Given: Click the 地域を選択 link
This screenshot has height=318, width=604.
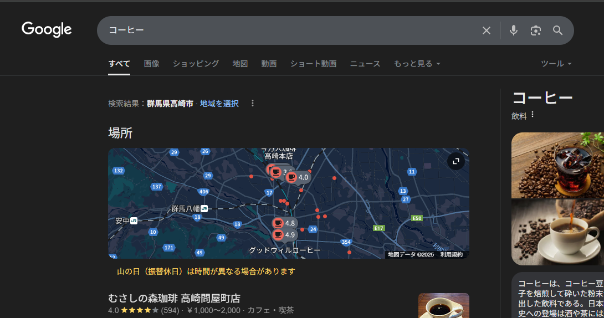Looking at the screenshot, I should coord(219,104).
